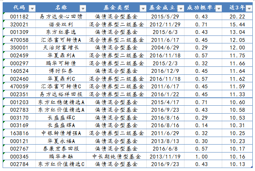Select code cell 470059
The width and height of the screenshot is (255, 171).
coord(19,86)
